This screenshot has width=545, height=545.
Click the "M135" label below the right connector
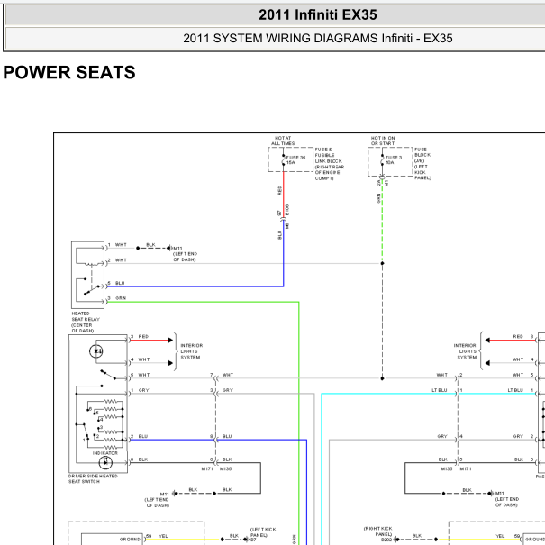coord(447,469)
